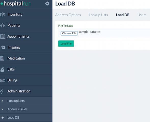
Task: Open Patients section
Action: 26,25
